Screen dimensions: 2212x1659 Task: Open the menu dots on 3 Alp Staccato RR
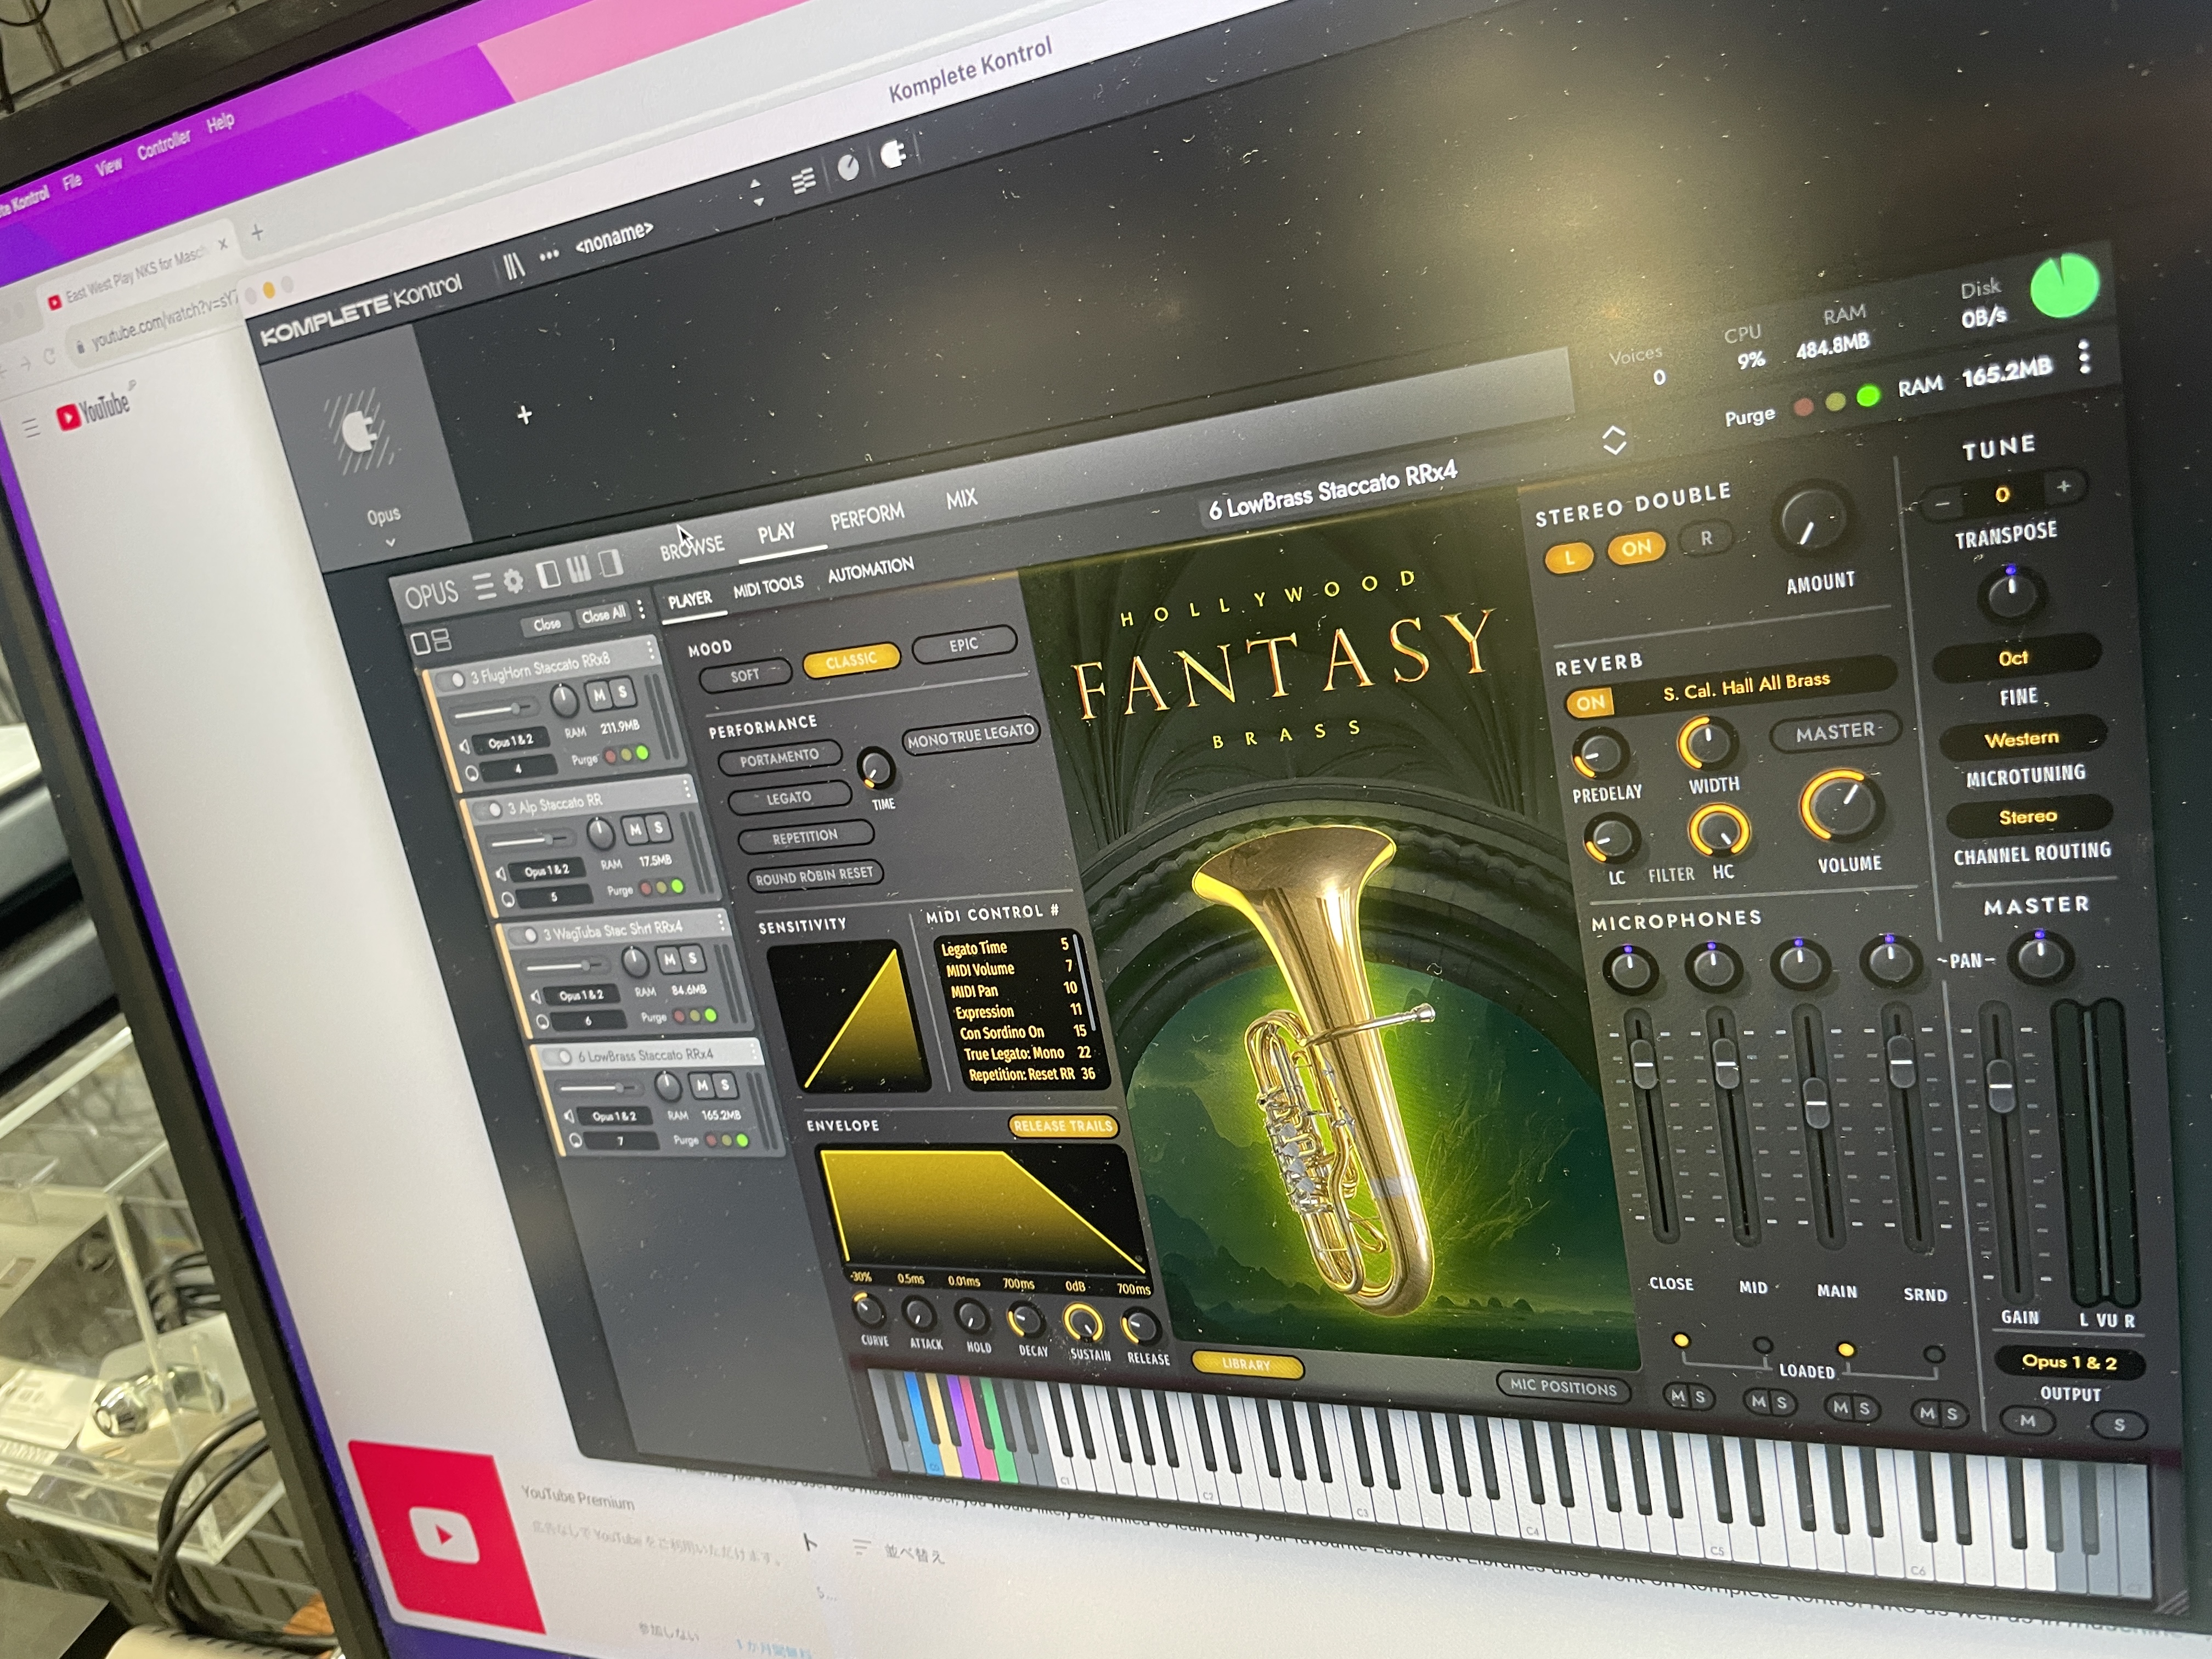click(x=687, y=789)
